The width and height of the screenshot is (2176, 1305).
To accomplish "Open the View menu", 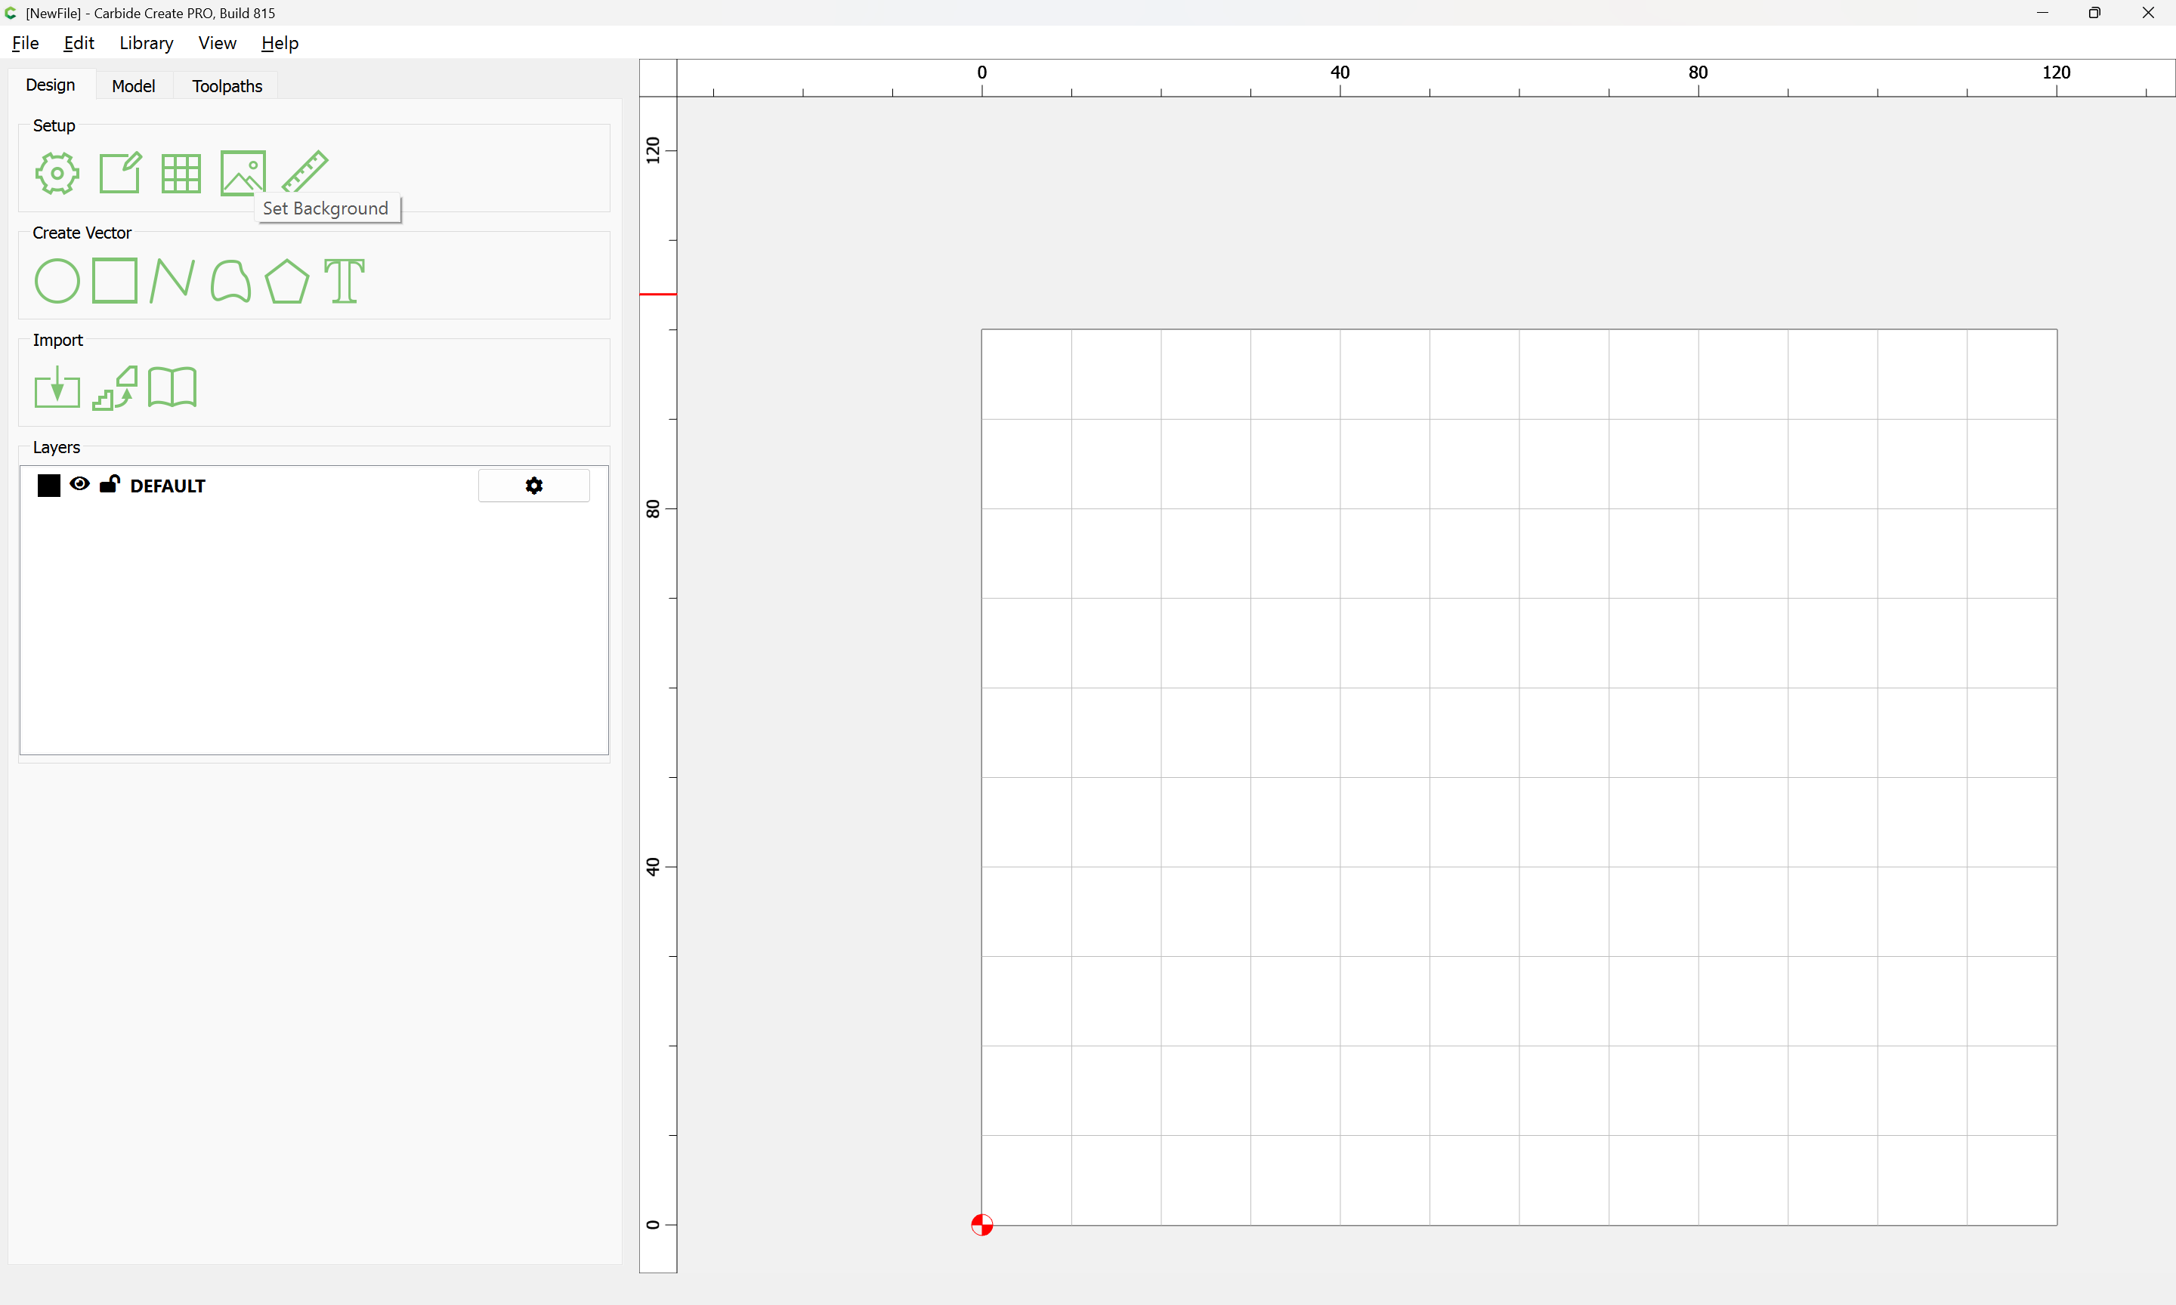I will 218,43.
